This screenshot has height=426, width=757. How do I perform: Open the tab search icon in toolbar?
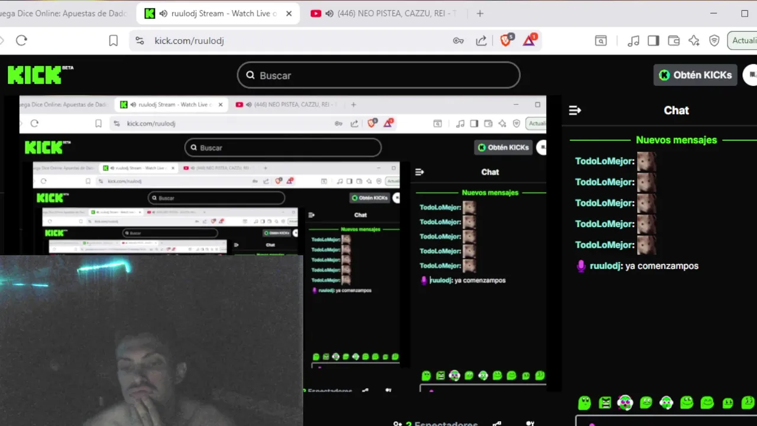coord(600,40)
